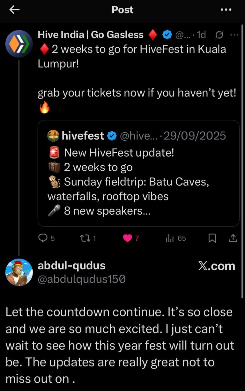Tap the back arrow in header

click(14, 10)
